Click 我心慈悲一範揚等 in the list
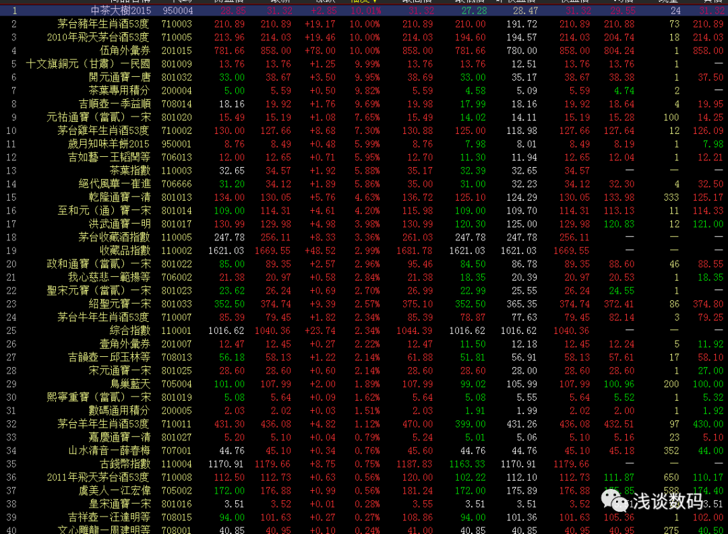The height and width of the screenshot is (534, 728). (x=110, y=277)
